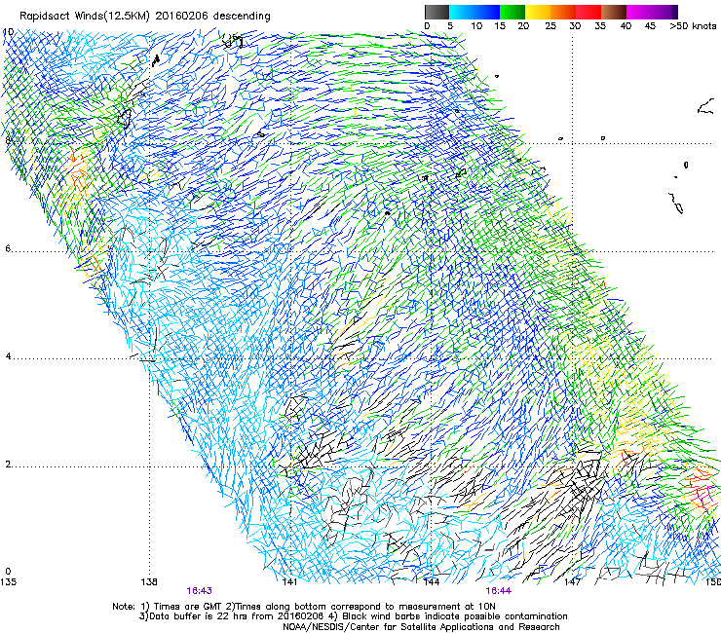Click the orange 25-30 knots legend swatch

[563, 12]
